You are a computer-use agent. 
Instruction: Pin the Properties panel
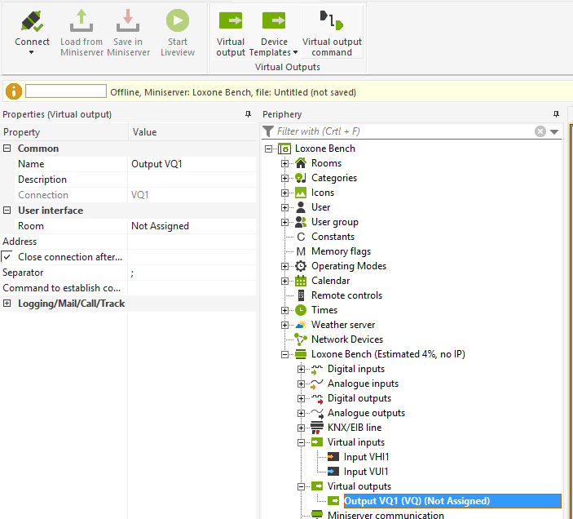click(x=248, y=114)
